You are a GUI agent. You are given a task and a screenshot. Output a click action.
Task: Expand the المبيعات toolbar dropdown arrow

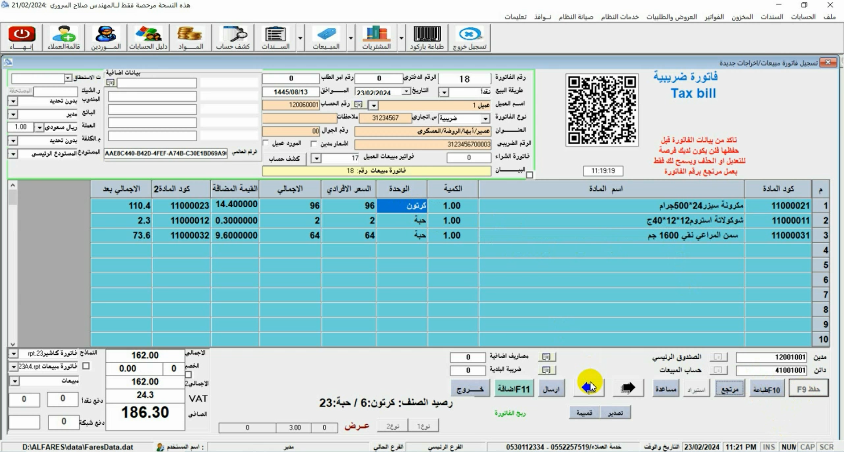tap(351, 38)
